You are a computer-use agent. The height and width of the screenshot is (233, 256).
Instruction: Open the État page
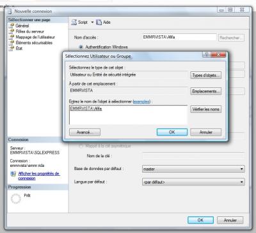(19, 48)
